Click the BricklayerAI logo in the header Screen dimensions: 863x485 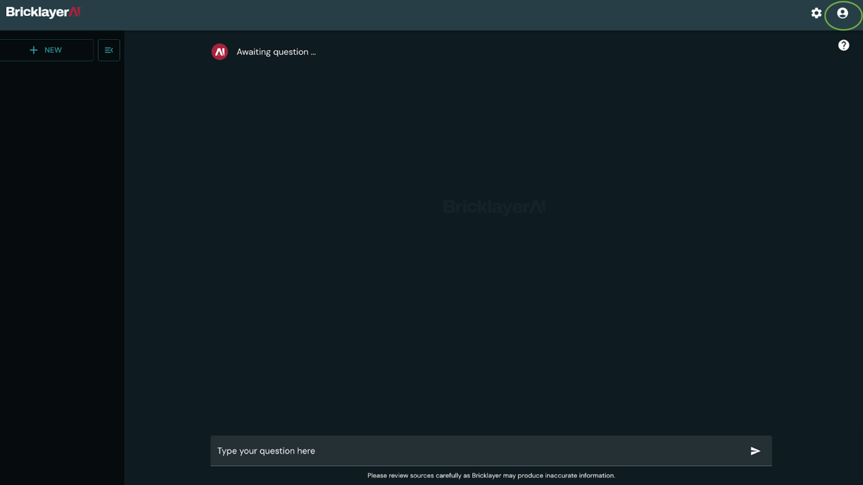coord(43,12)
